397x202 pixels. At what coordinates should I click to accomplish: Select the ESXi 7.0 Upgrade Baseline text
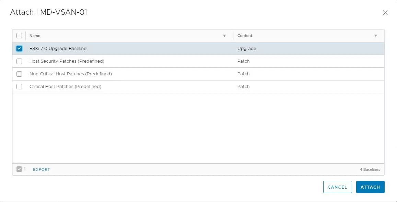pos(58,49)
